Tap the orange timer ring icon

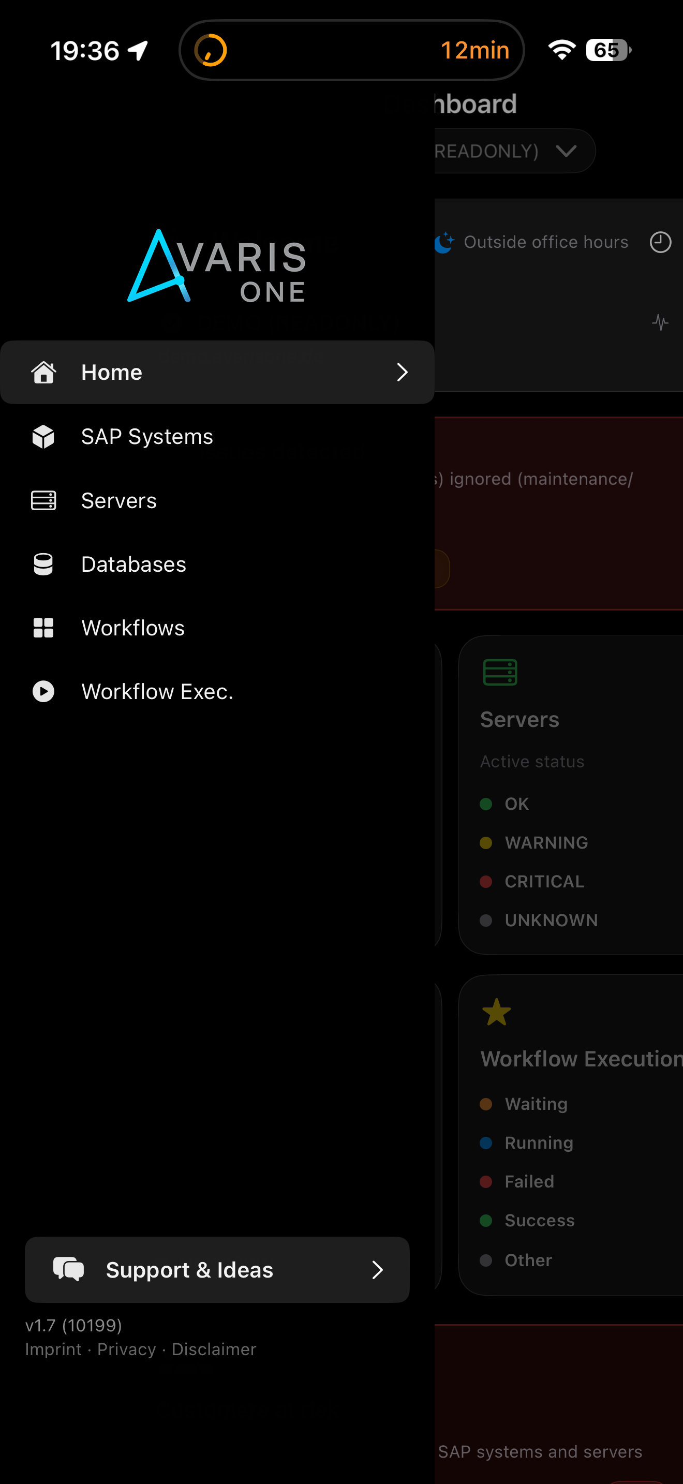(210, 50)
